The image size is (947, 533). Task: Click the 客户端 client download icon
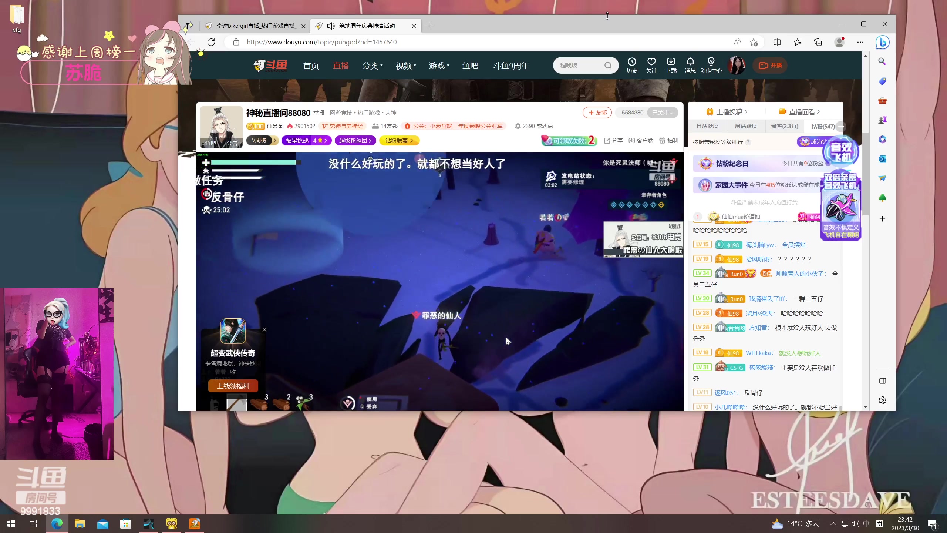pos(641,141)
